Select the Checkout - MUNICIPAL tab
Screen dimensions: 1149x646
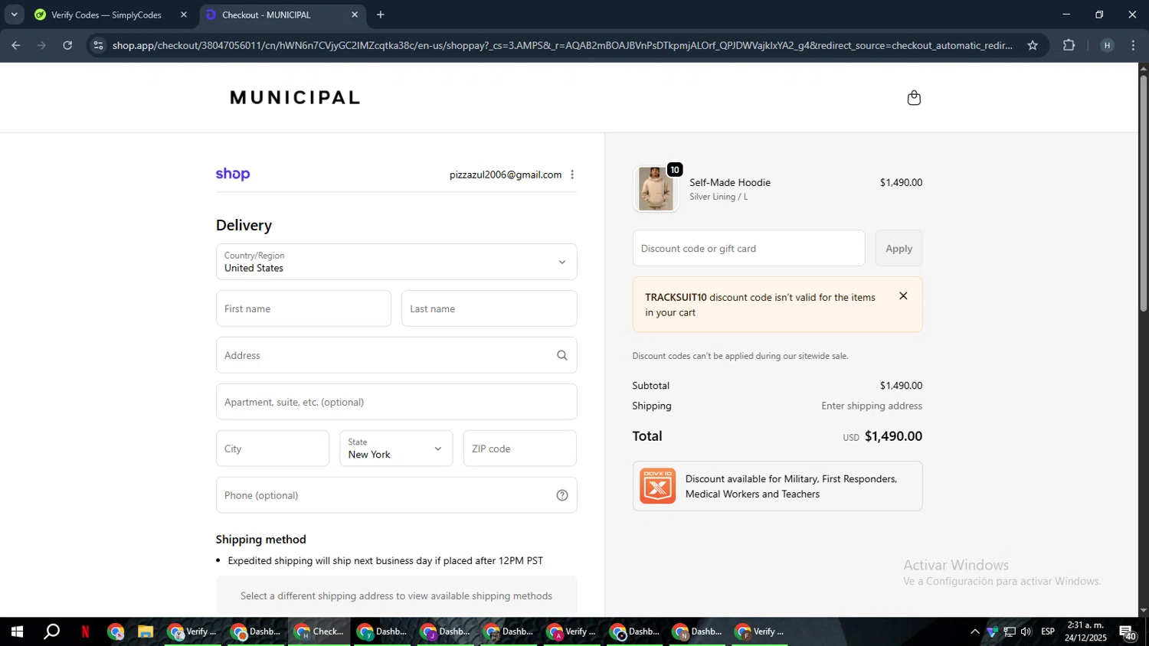tap(282, 15)
